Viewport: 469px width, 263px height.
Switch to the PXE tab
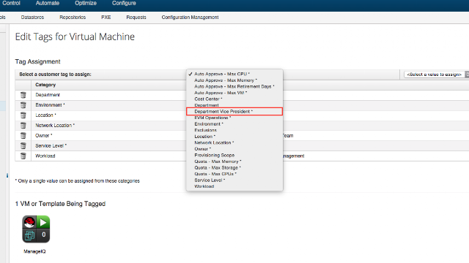[x=106, y=18]
